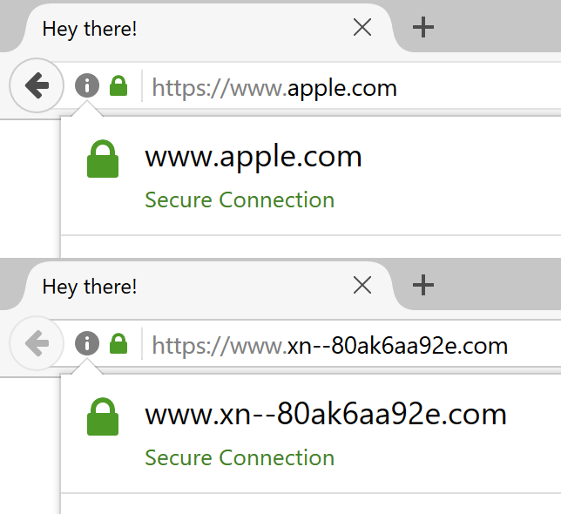
Task: Click 'Secure Connection' under www.apple.com
Action: coord(240,200)
